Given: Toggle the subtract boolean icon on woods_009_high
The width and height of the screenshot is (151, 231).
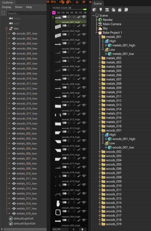Looking at the screenshot, I should tap(69, 87).
